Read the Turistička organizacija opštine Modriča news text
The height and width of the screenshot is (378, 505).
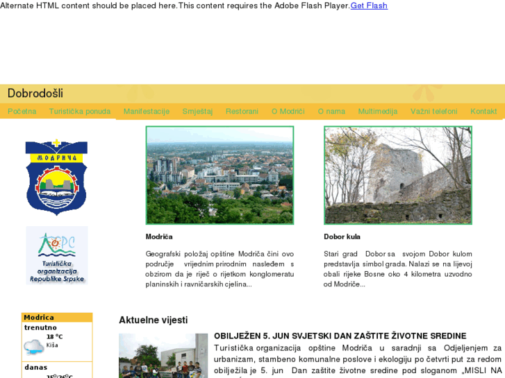click(x=358, y=361)
